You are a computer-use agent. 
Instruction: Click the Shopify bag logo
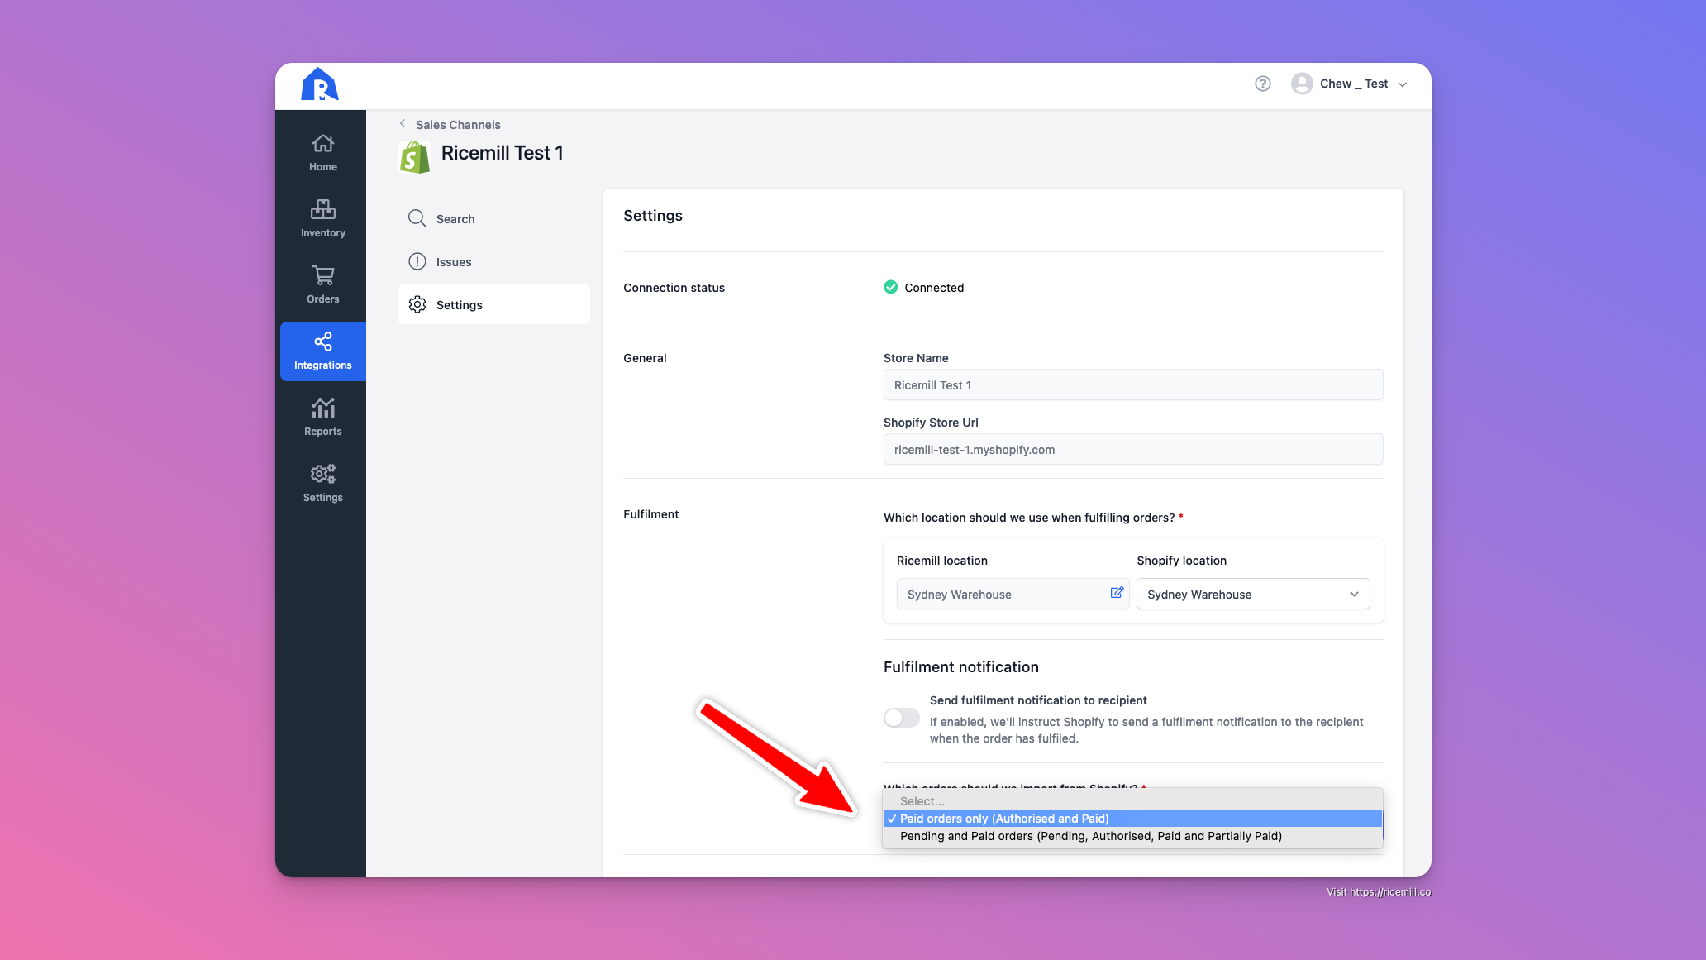click(x=414, y=156)
